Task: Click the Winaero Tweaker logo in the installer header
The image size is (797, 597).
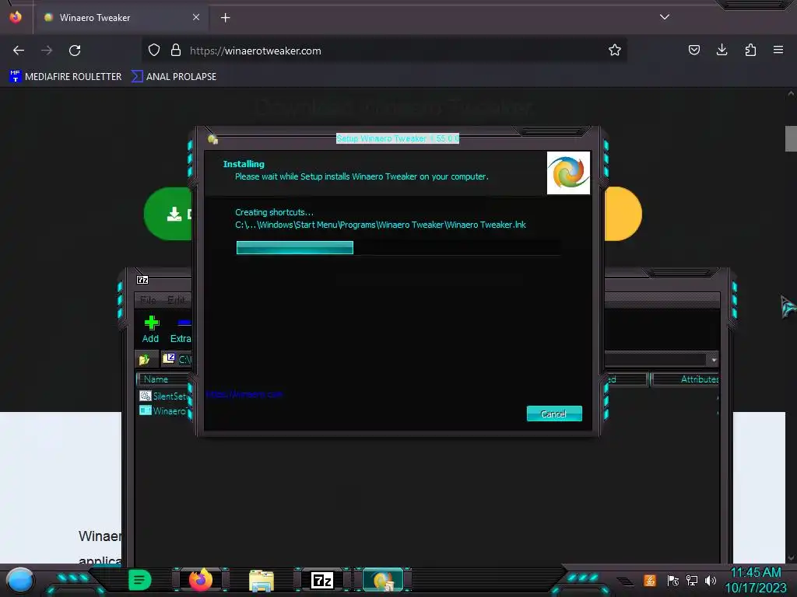Action: tap(568, 173)
